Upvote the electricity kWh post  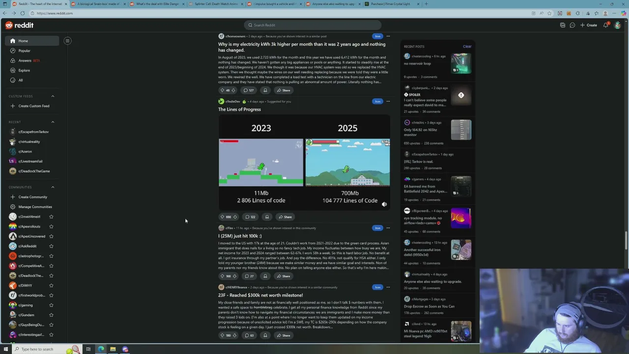pyautogui.click(x=222, y=90)
